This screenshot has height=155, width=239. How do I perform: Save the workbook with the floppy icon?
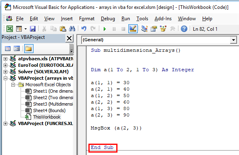tap(33, 29)
